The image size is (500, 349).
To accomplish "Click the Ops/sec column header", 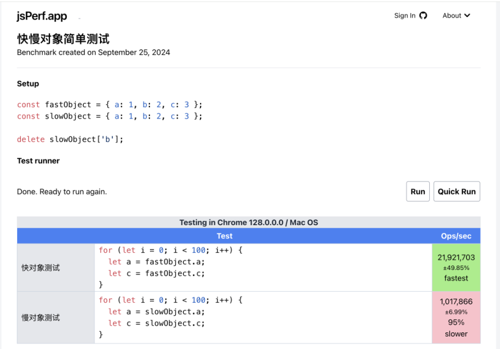I will pyautogui.click(x=456, y=236).
